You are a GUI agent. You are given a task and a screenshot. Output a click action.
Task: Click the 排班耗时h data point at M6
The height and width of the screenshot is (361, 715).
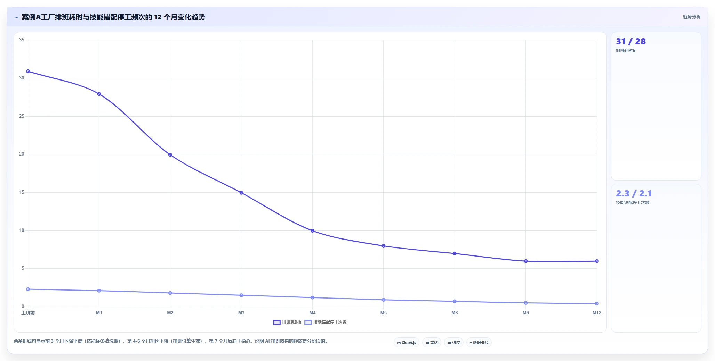(455, 254)
